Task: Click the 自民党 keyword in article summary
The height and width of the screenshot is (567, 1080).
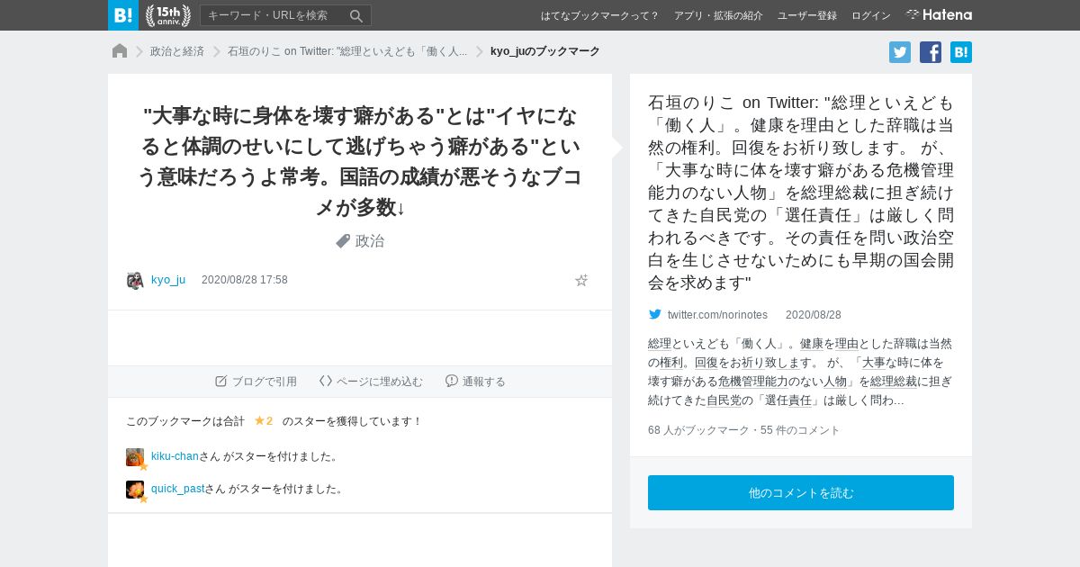Action: coord(724,400)
